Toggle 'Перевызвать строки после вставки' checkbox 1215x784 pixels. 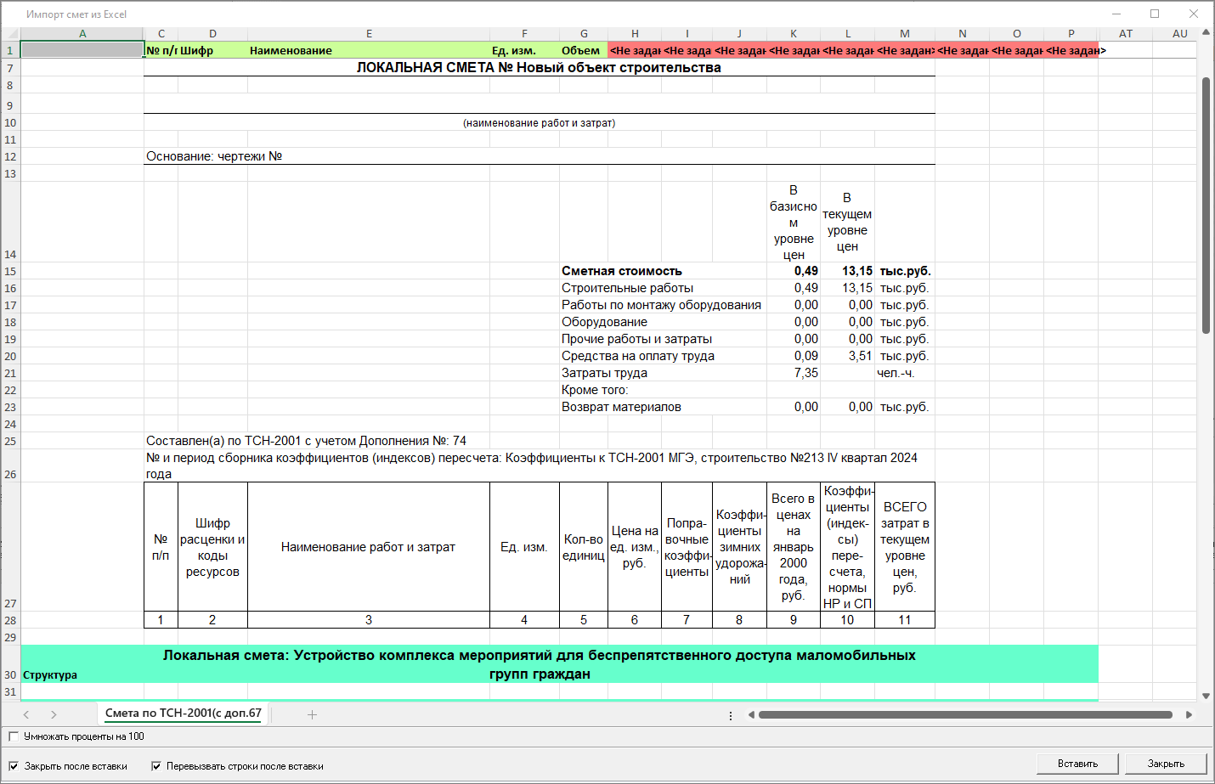[x=156, y=766]
